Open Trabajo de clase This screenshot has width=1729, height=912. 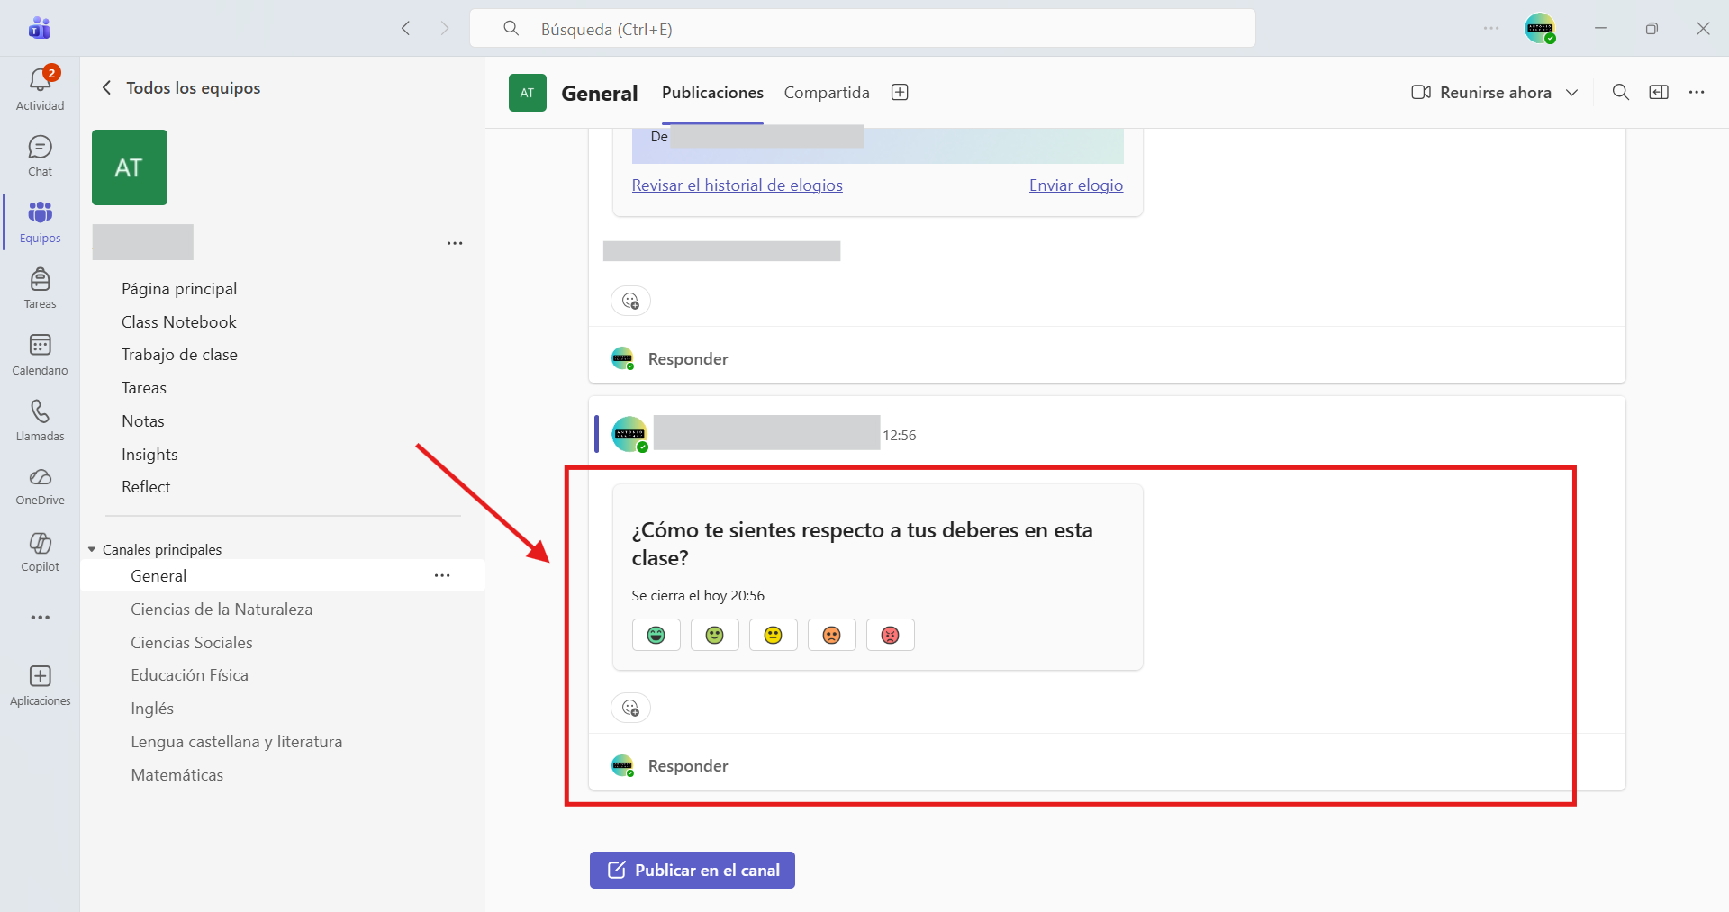point(179,354)
